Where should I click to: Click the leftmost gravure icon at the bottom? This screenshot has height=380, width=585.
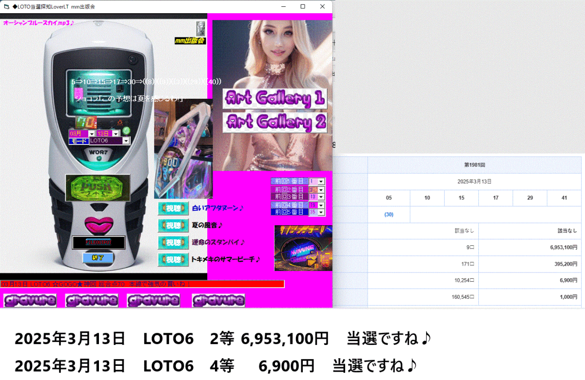click(x=29, y=300)
